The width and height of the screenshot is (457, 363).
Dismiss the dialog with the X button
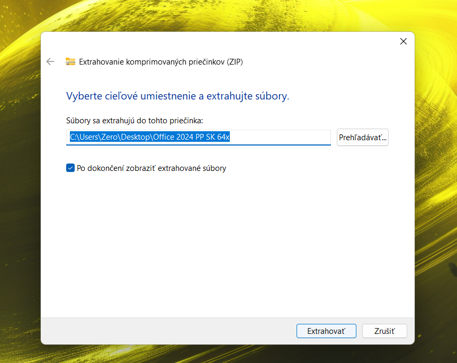403,41
